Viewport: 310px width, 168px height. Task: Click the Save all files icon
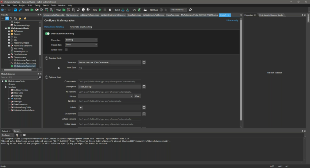20,10
